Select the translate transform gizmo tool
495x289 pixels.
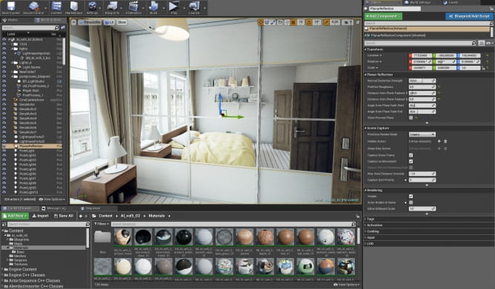(260, 22)
